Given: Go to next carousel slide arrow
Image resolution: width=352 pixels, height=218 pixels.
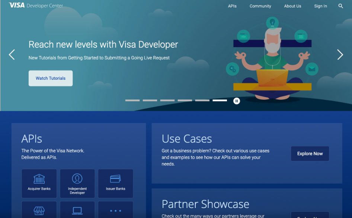Looking at the screenshot, I should 340,55.
